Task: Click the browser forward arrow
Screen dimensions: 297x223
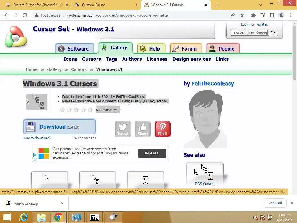Action: [16, 15]
